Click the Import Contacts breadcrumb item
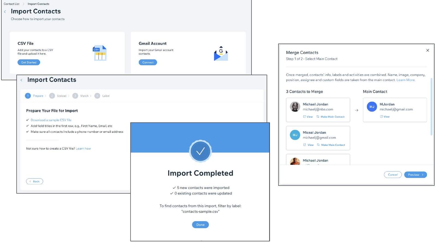 pyautogui.click(x=38, y=4)
